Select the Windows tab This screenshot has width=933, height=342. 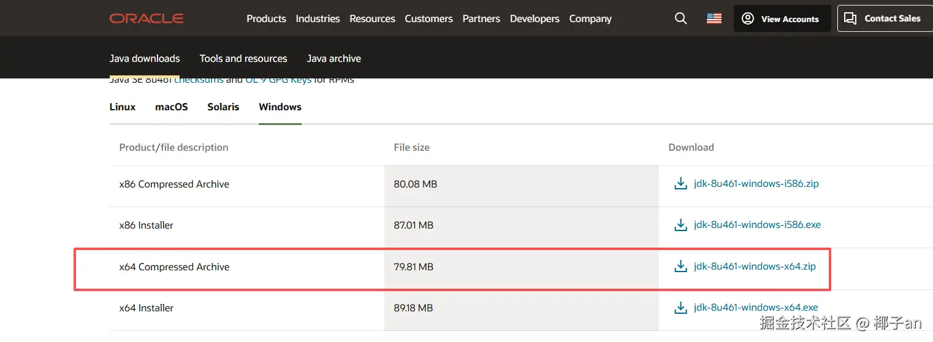click(x=280, y=107)
